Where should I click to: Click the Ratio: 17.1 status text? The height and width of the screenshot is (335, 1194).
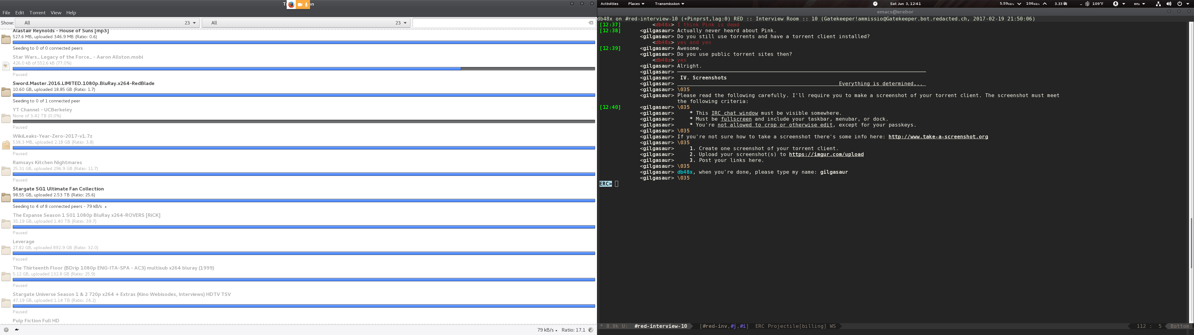pyautogui.click(x=573, y=330)
